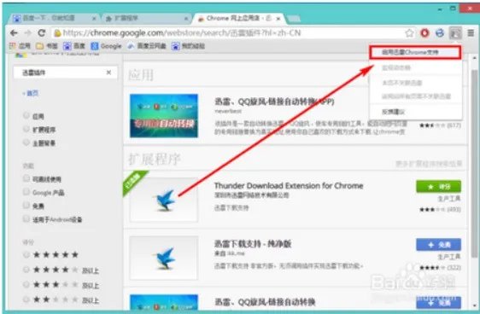This screenshot has width=480, height=314.
Task: Reload the Chrome Web Store page
Action: pyautogui.click(x=42, y=32)
